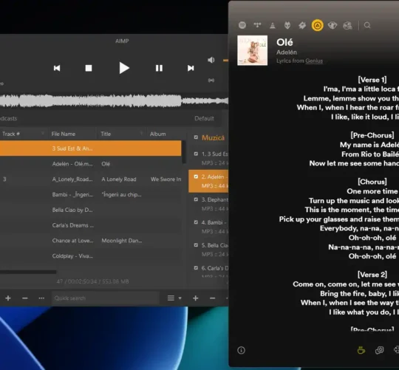Open the info icon in the lyrics window
Screen dimensions: 399x370
click(x=241, y=350)
